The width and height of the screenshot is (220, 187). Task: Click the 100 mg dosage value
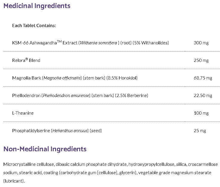click(x=201, y=113)
